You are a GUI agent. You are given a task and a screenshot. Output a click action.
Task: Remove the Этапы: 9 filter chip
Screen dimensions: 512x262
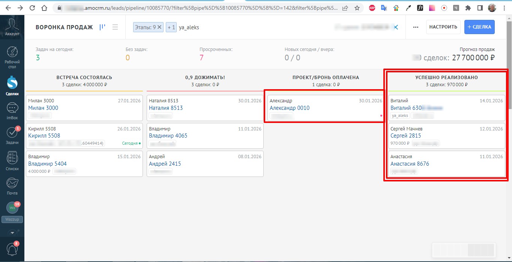(159, 27)
